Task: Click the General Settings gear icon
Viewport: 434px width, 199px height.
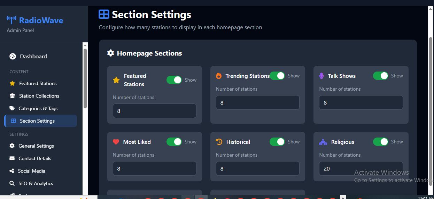Action: [12, 146]
